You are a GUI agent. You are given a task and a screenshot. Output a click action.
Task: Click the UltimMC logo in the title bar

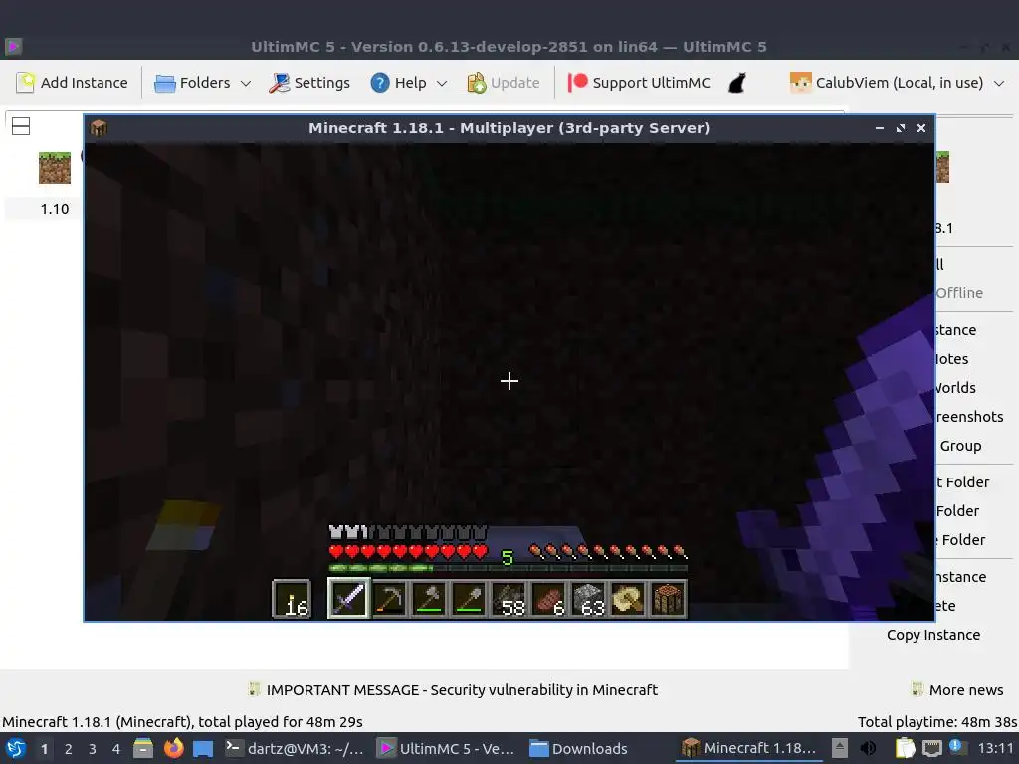(14, 46)
